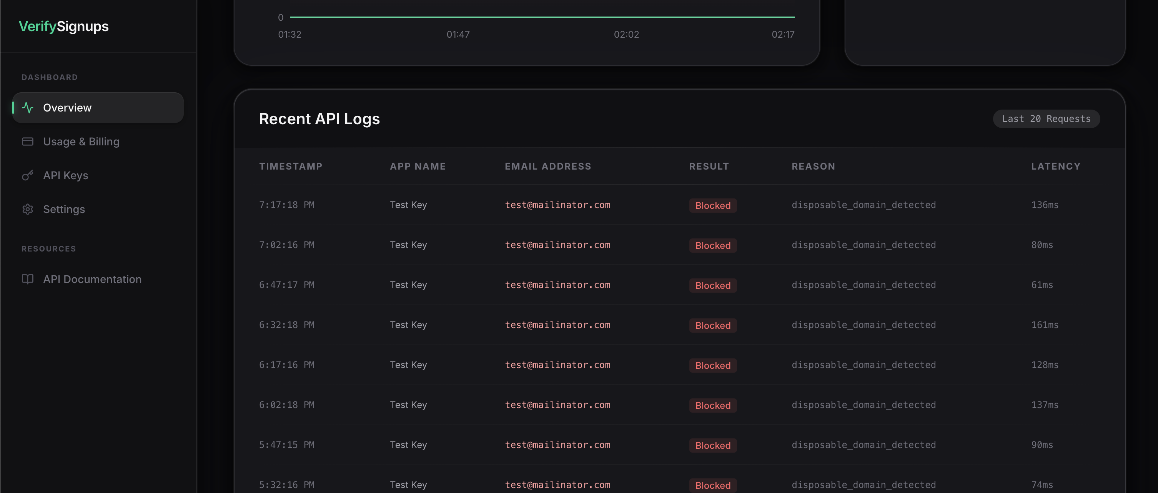Click the API Documentation book icon

(x=28, y=279)
